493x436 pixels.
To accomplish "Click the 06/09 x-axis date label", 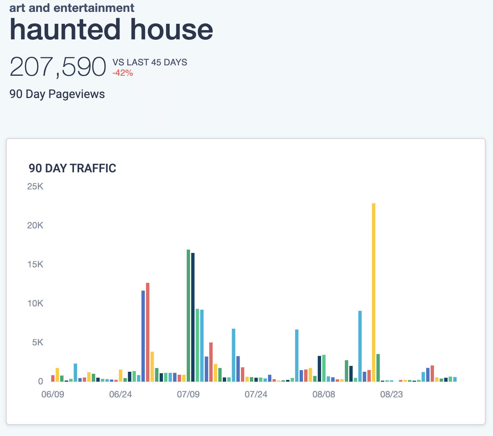I will 53,394.
